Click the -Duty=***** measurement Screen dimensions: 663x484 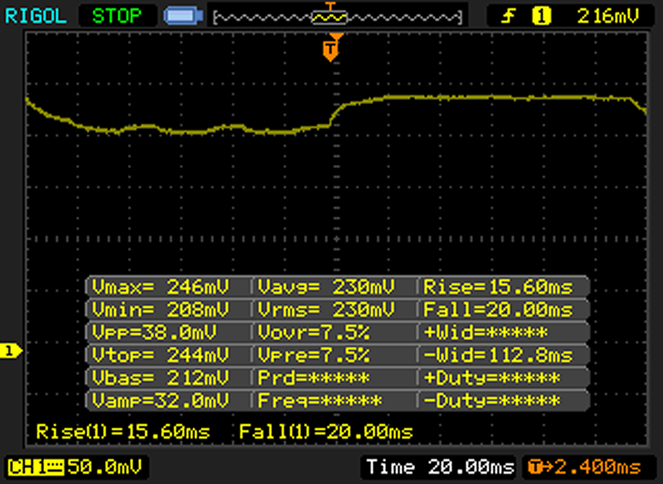click(492, 400)
